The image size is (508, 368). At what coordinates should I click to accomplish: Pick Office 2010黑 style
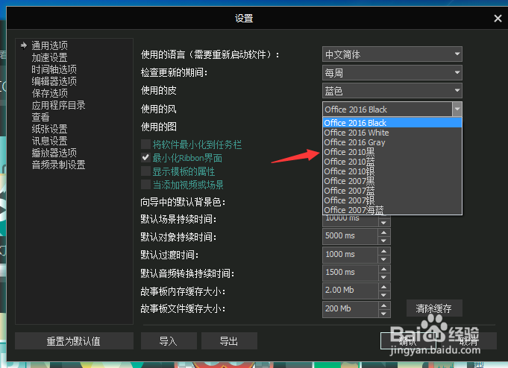(x=392, y=152)
